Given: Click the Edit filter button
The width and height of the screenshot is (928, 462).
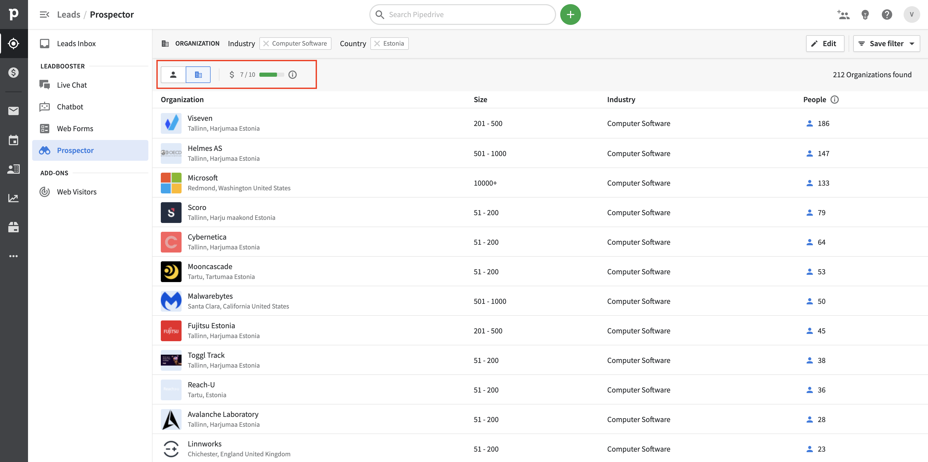Looking at the screenshot, I should (825, 43).
